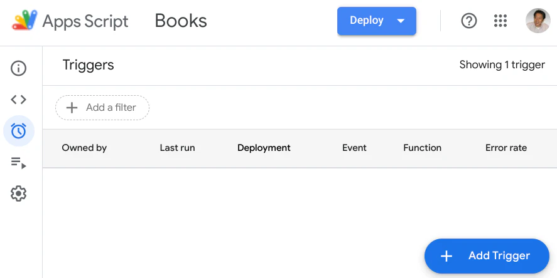Image resolution: width=557 pixels, height=278 pixels.
Task: Open the Editor code brackets icon
Action: click(x=18, y=100)
